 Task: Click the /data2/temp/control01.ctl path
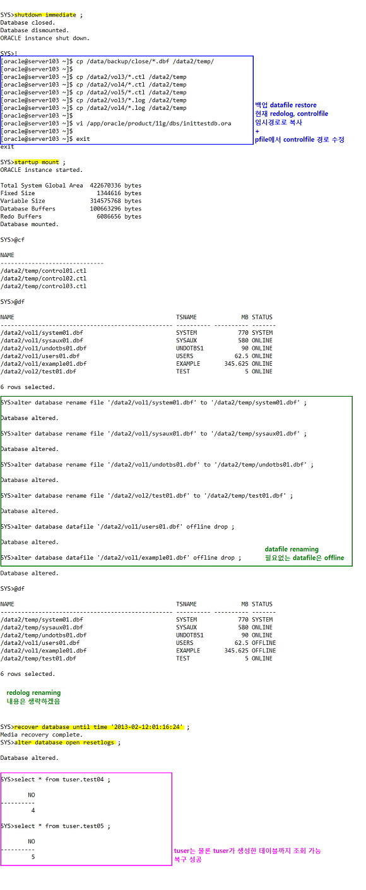[x=44, y=271]
